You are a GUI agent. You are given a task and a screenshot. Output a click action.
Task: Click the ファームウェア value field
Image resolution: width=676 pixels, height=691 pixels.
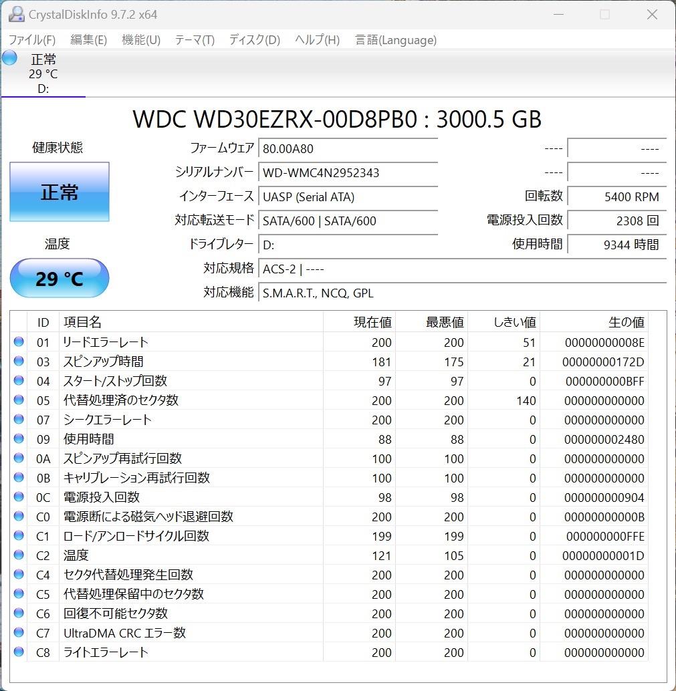point(348,148)
